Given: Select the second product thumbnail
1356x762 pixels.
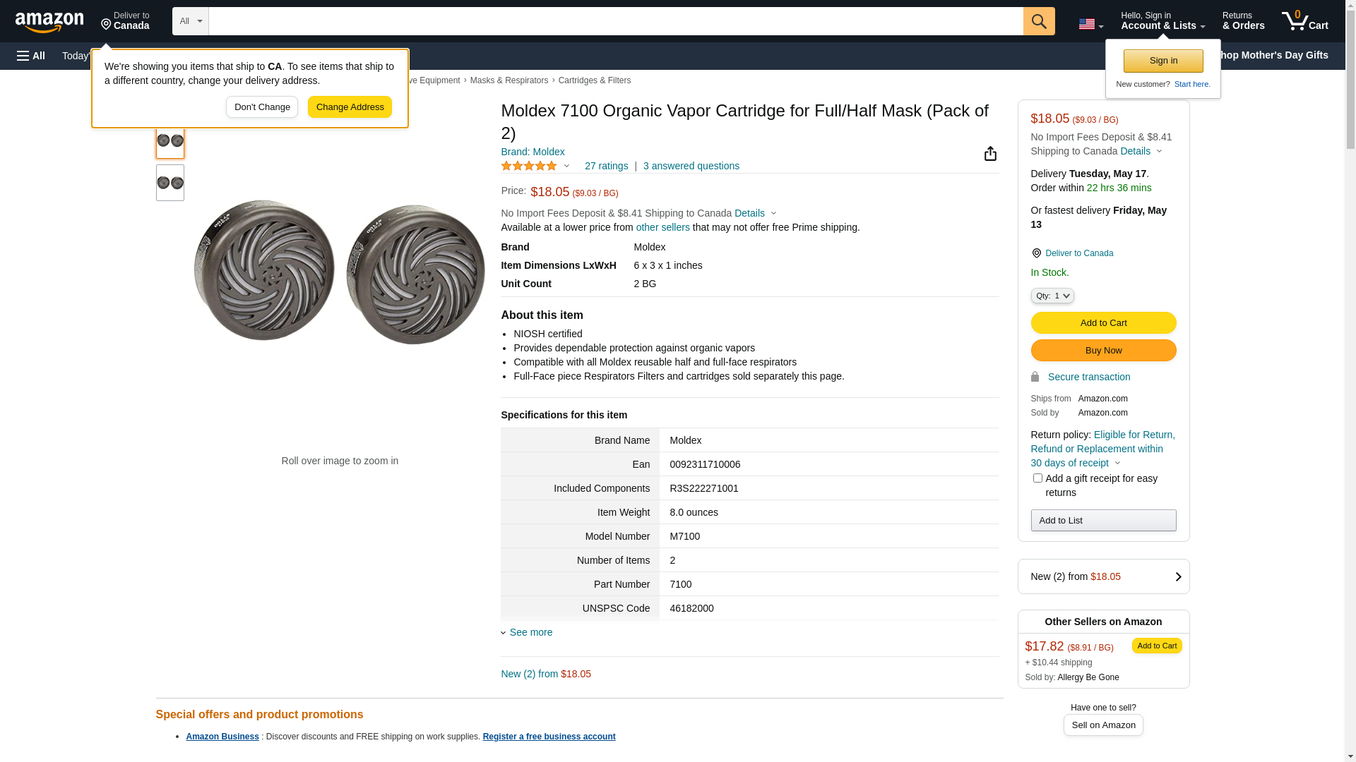Looking at the screenshot, I should (170, 183).
